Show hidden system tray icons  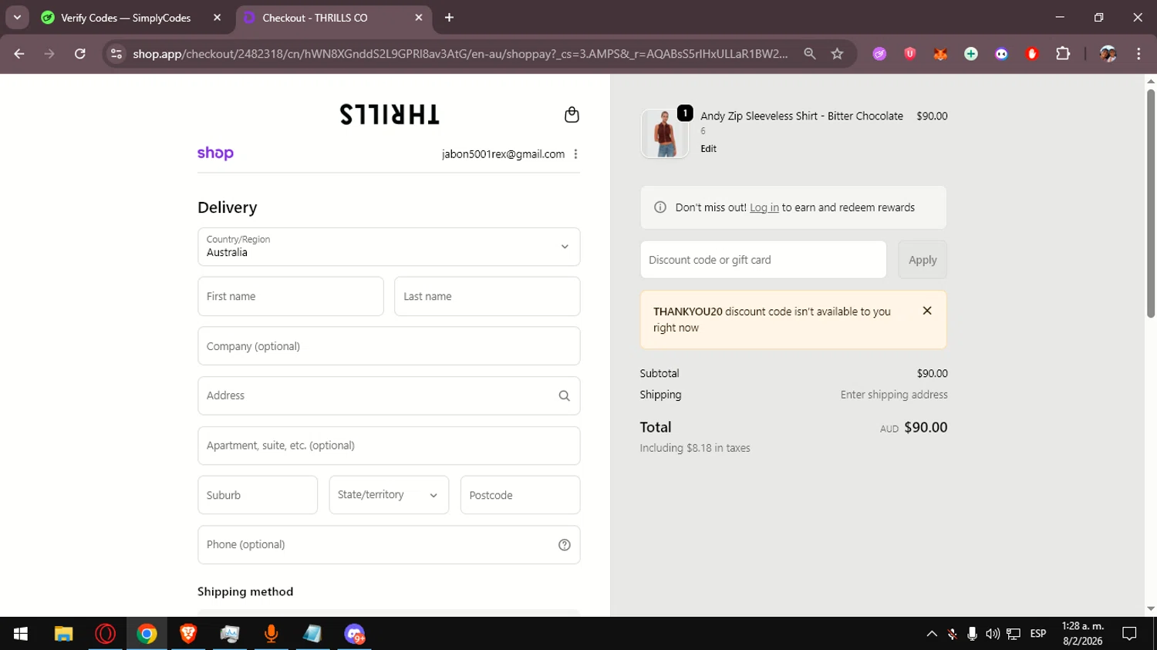(x=932, y=634)
